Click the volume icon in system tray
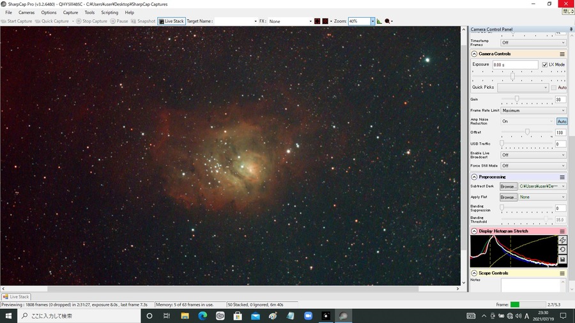Screen dimensions: 575x323 [x=518, y=316]
